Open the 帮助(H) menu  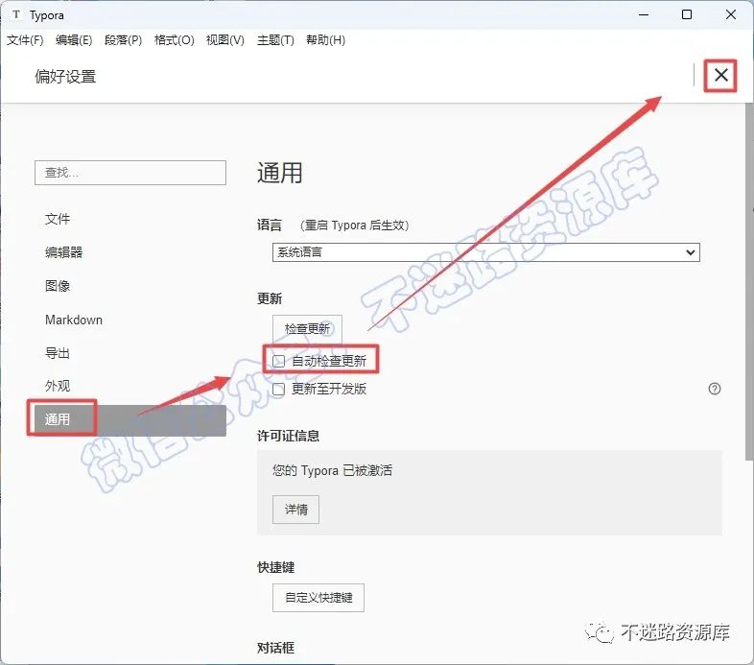[325, 40]
